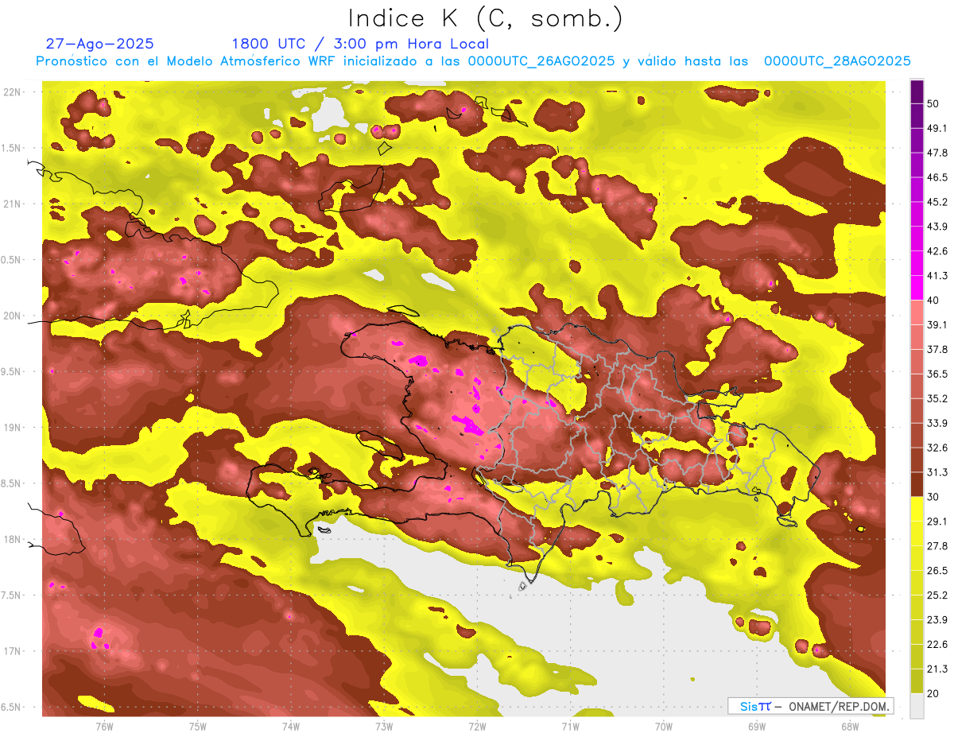
Task: Click the longitude axis label '71W'
Action: point(570,727)
